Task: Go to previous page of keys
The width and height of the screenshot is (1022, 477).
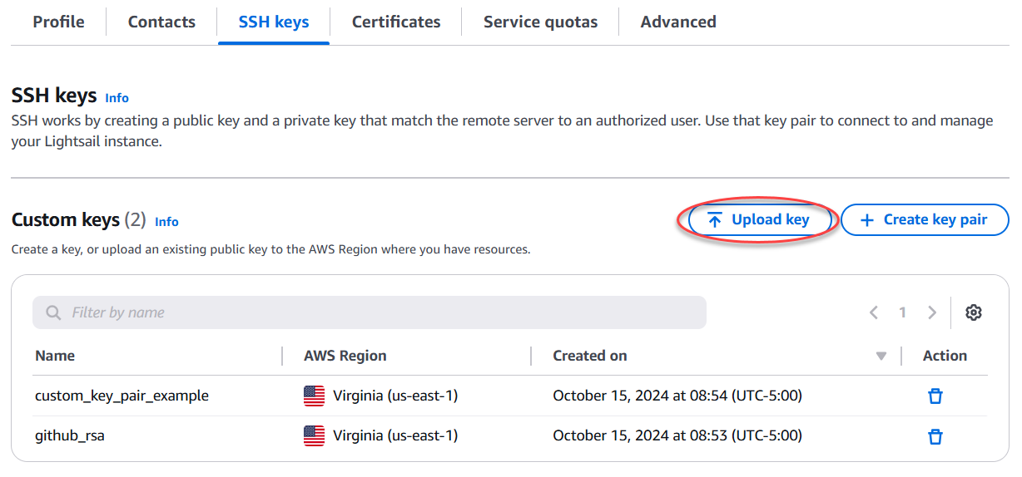Action: point(874,312)
